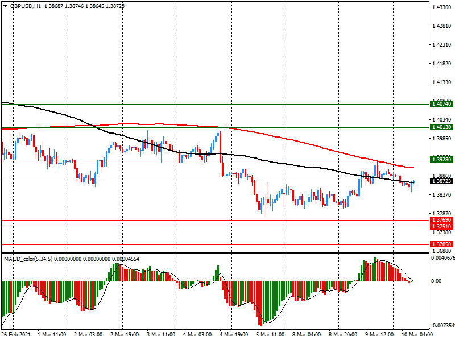Select the green 1.40740 price level label
Image resolution: width=455 pixels, height=341 pixels.
coord(441,104)
